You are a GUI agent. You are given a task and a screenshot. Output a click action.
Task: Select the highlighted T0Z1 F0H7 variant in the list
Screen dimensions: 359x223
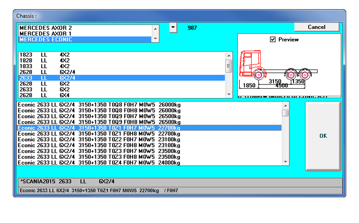(x=149, y=128)
